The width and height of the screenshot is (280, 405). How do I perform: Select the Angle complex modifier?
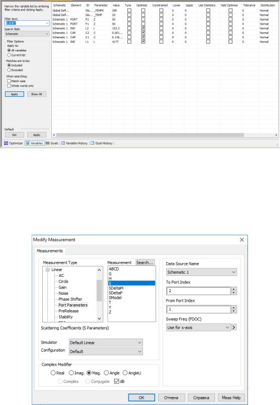106,373
